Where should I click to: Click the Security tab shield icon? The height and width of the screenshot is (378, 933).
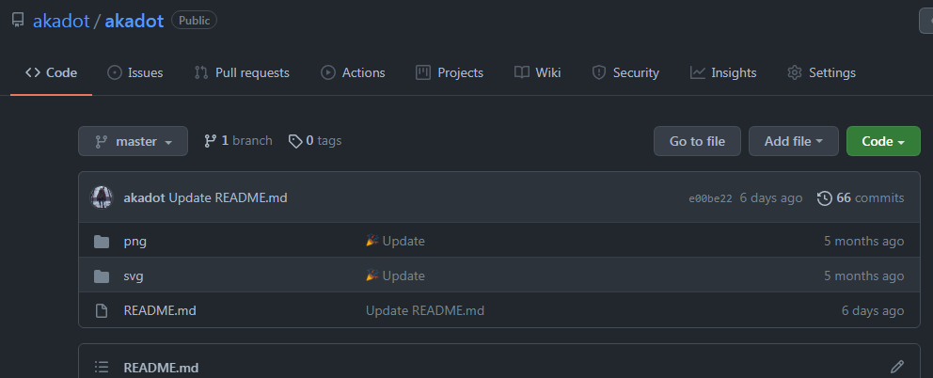(x=598, y=72)
